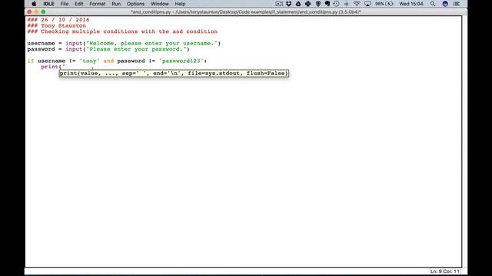492x276 pixels.
Task: Click the comment line '26 / 10 / 2016'
Action: [58, 20]
